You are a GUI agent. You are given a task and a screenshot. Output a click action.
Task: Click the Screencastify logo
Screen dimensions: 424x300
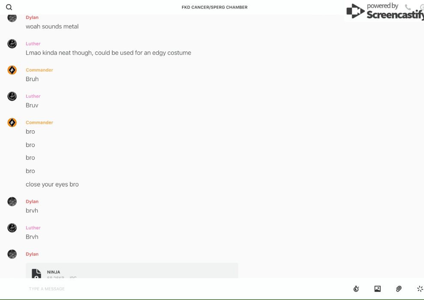[385, 11]
